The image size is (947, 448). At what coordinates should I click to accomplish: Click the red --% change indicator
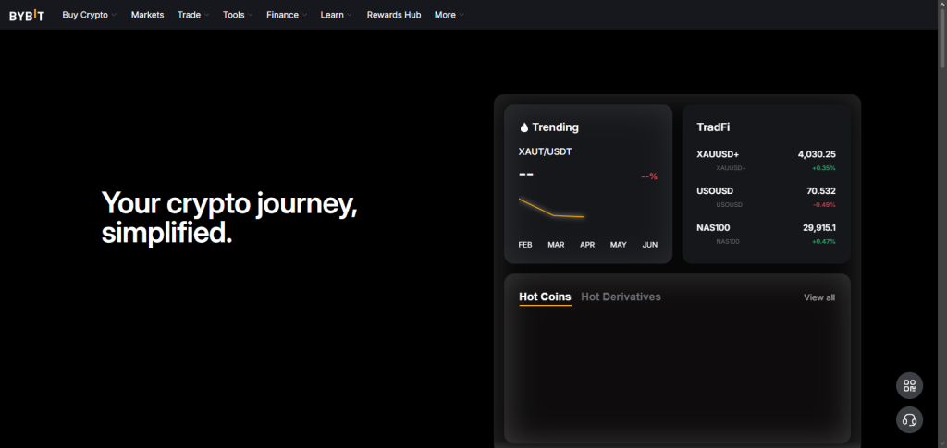tap(649, 176)
